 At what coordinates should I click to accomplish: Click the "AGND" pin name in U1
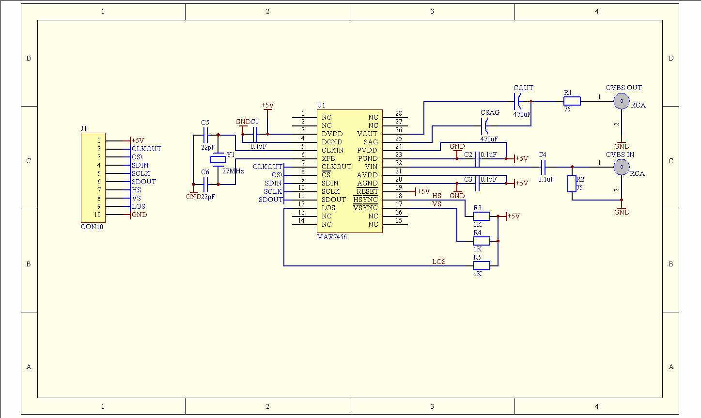coord(367,183)
